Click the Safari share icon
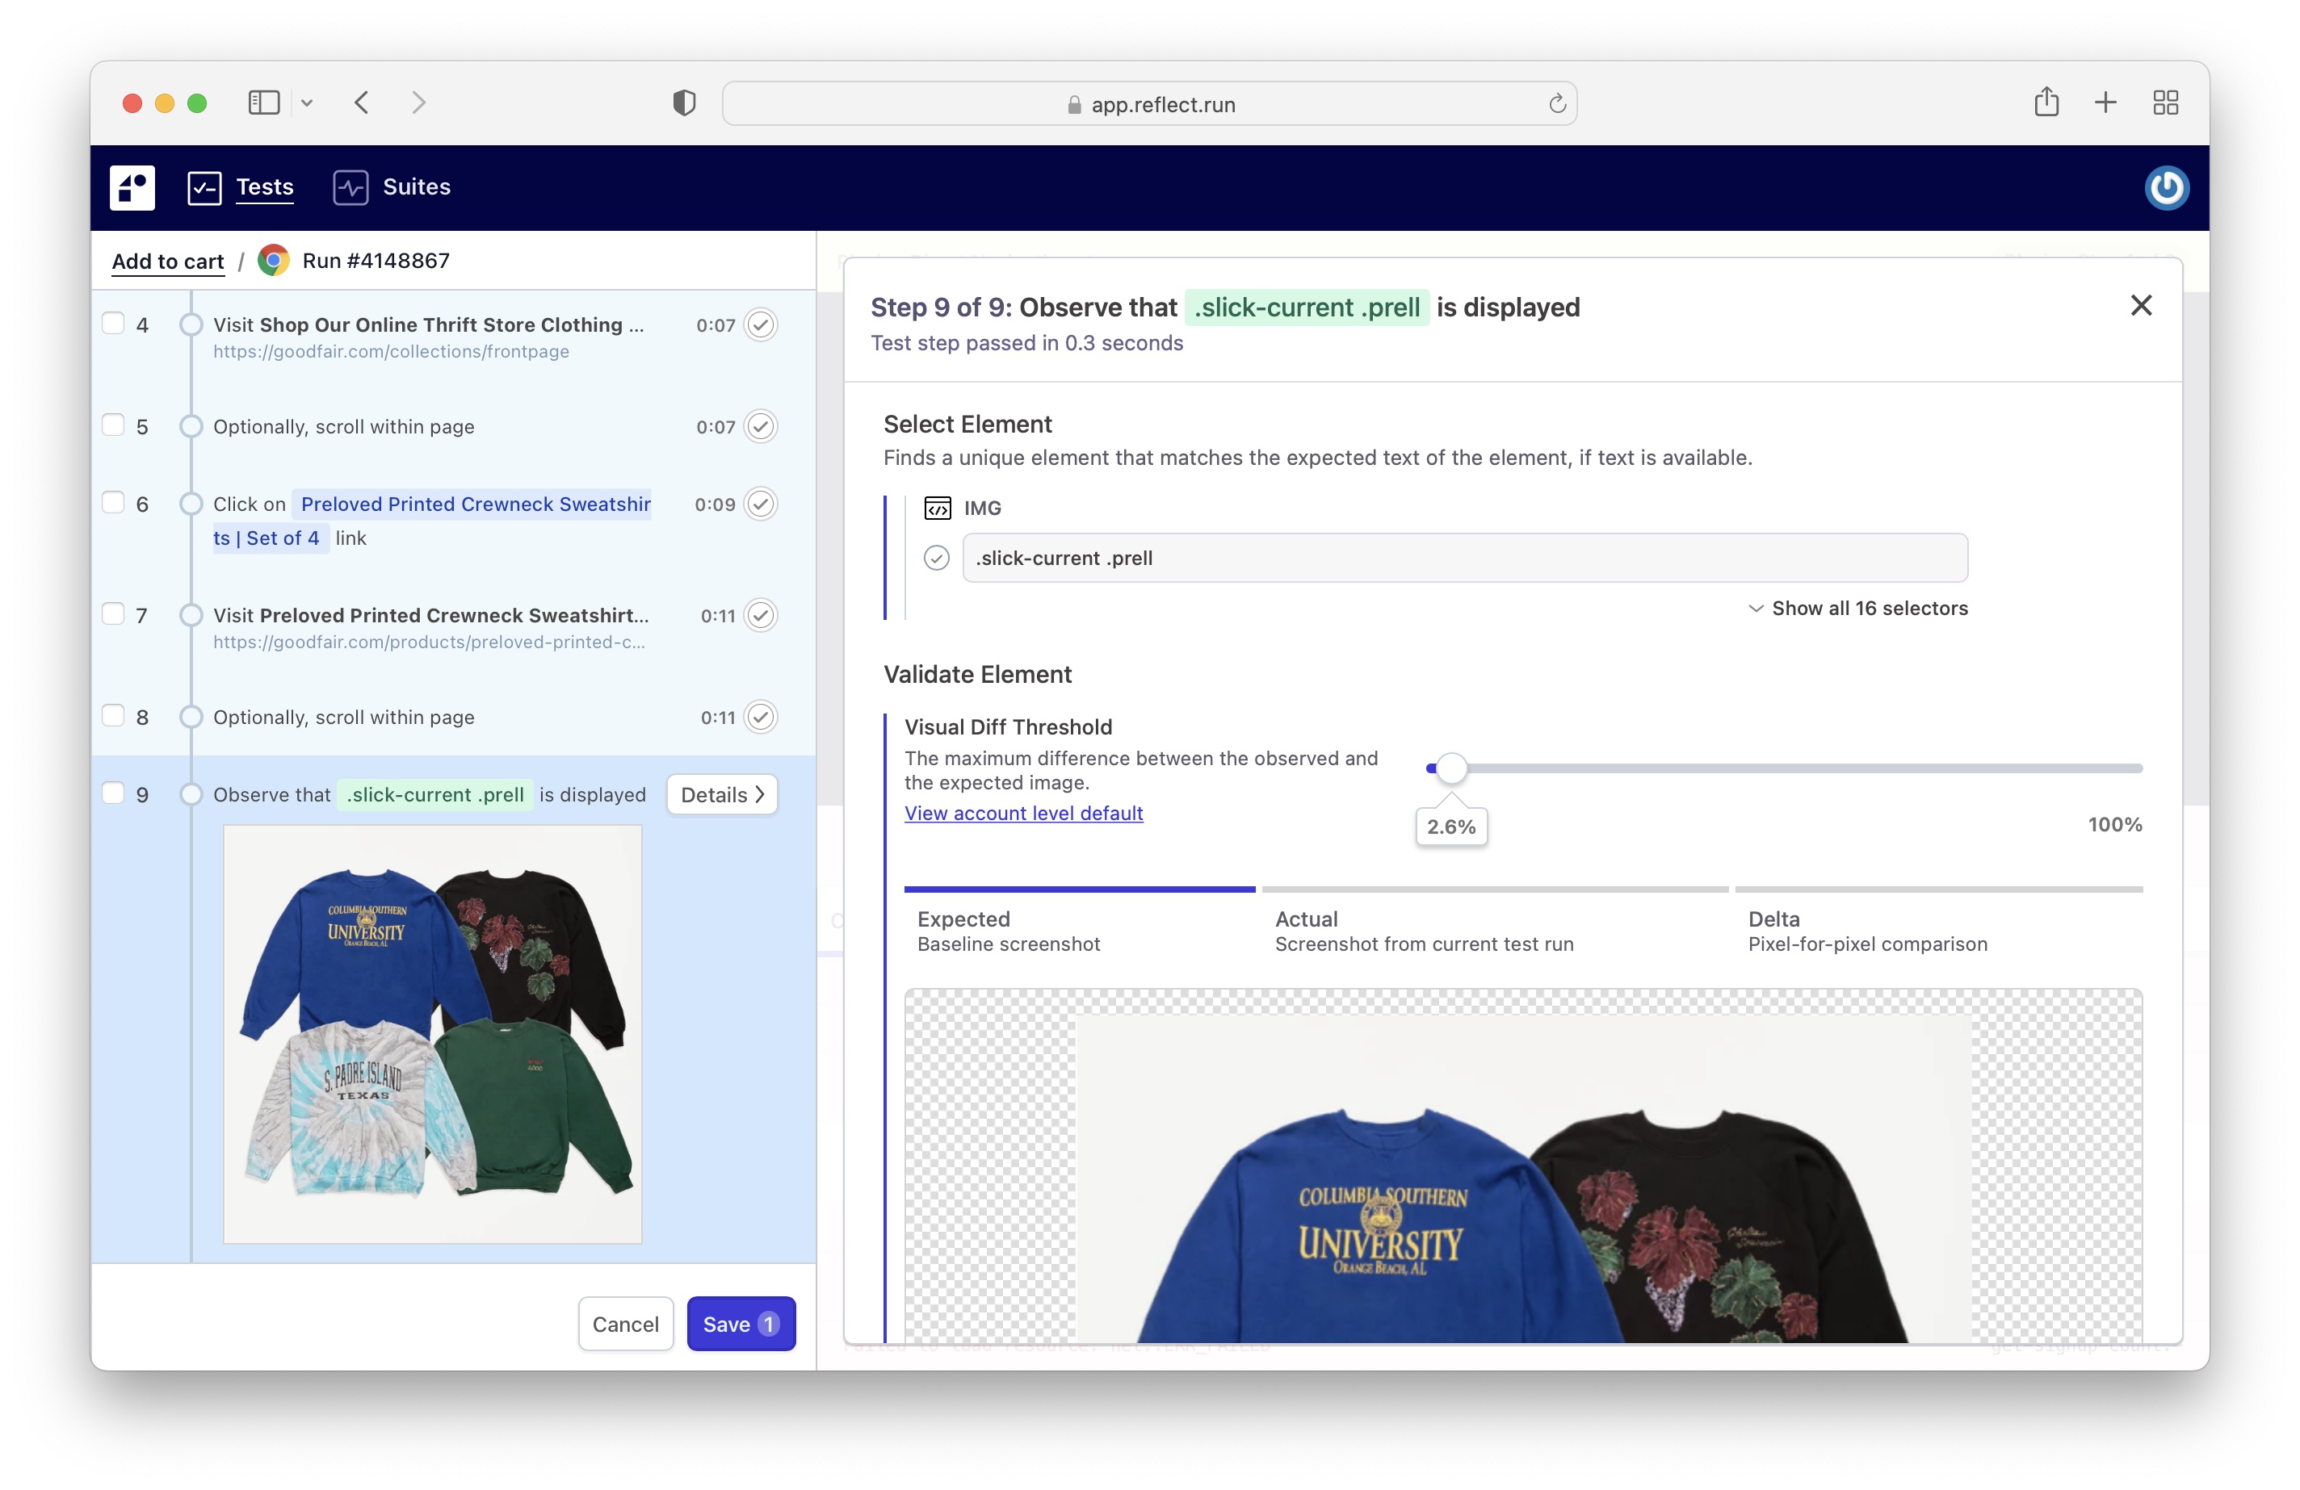 coord(2045,103)
